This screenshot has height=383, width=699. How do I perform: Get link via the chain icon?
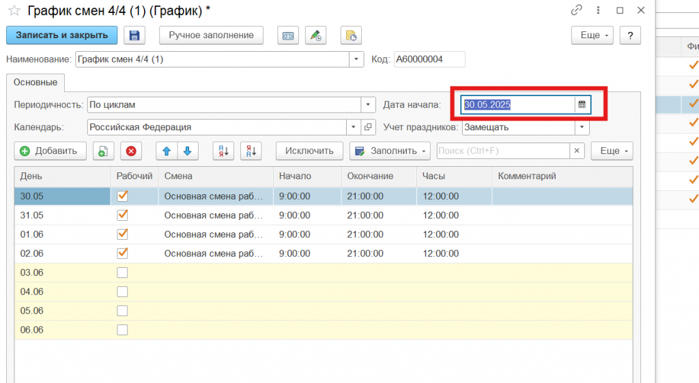pos(577,10)
